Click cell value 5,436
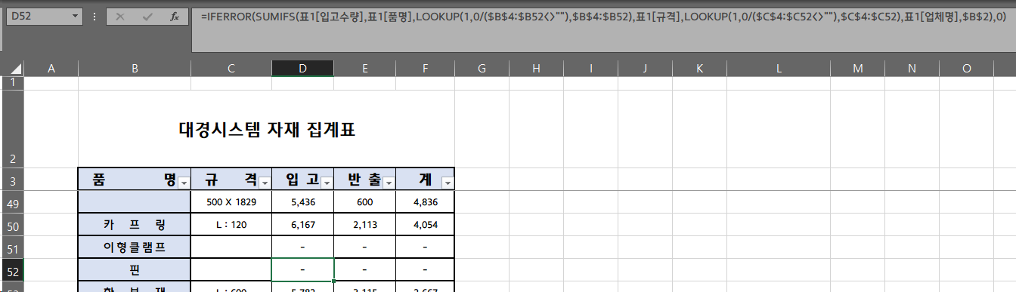Viewport: 1016px width, 292px height. click(x=302, y=202)
